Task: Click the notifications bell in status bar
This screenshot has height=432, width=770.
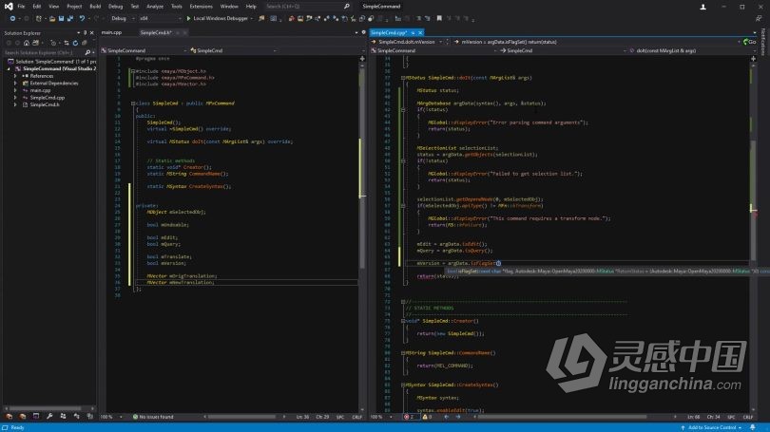Action: pyautogui.click(x=753, y=427)
